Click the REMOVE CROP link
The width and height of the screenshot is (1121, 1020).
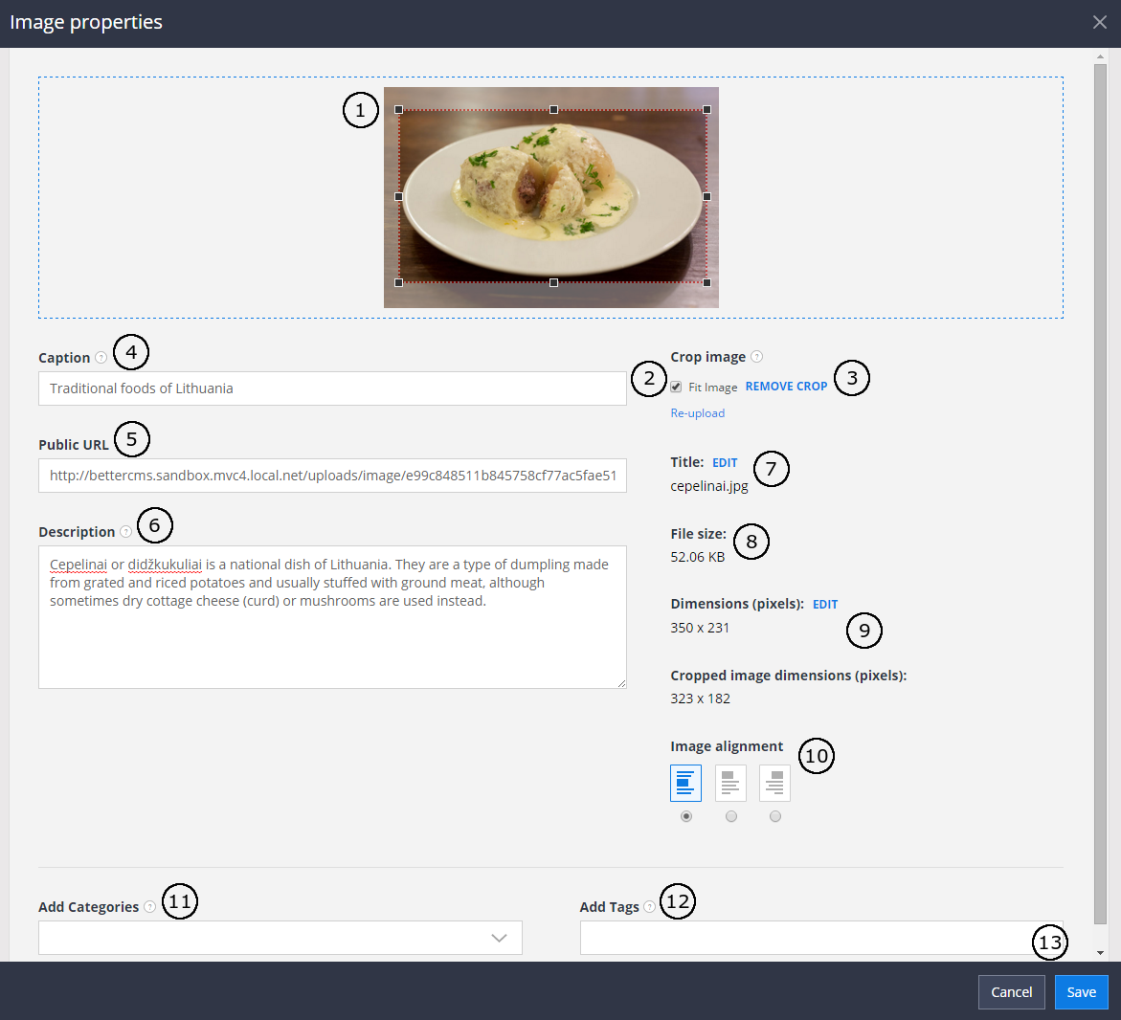[x=786, y=387]
